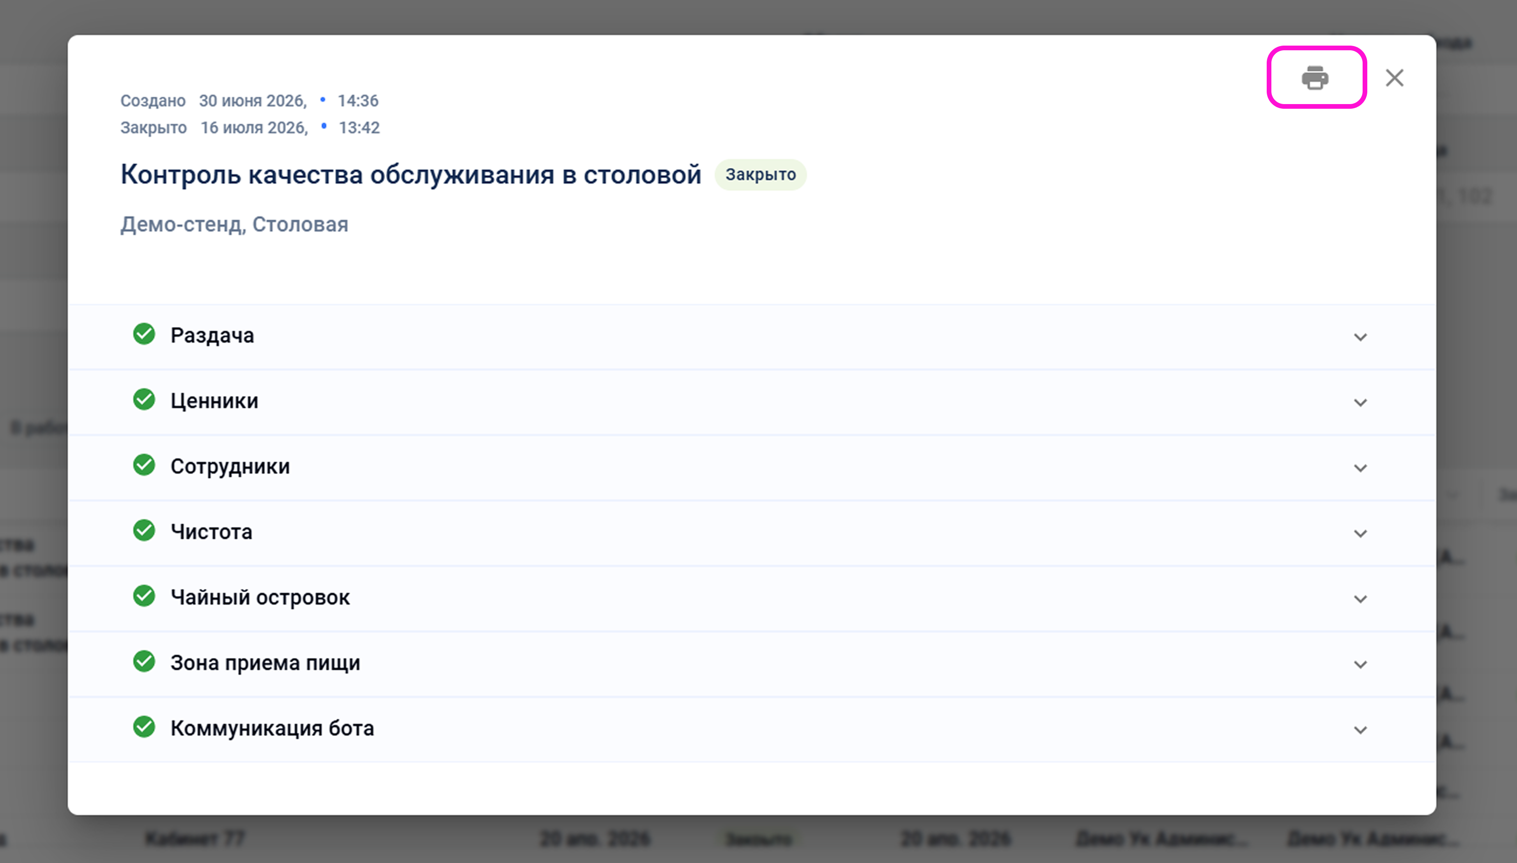Print the checklist report via printer icon
This screenshot has height=863, width=1517.
[1315, 78]
